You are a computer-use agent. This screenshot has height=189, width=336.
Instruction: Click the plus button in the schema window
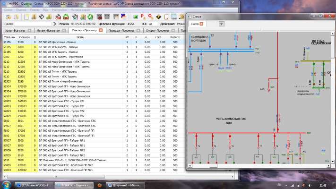pos(222,24)
